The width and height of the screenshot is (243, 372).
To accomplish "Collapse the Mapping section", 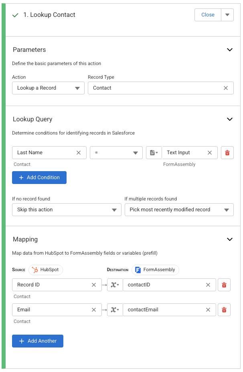I will coord(230,239).
